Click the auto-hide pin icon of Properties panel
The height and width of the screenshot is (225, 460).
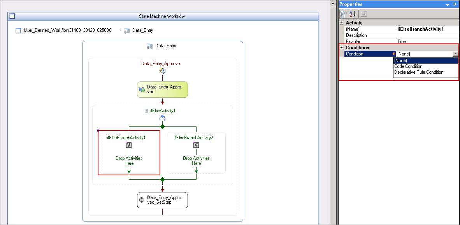pyautogui.click(x=455, y=5)
